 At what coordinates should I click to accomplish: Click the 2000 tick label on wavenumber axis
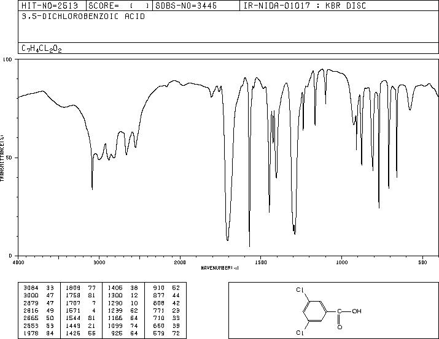point(180,262)
